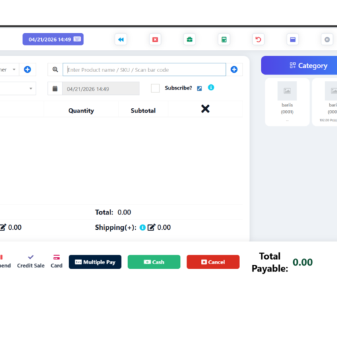Open the customer dropdown arrow
Screen dimensions: 337x337
click(14, 69)
